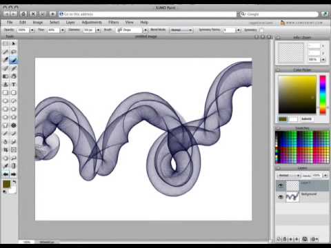Viewport: 331px width, 248px height.
Task: Select the Ink tool left of Brush
Action: coord(6,60)
